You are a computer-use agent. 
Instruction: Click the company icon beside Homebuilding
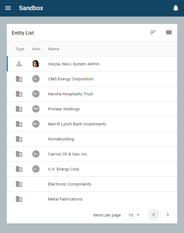coord(19,139)
